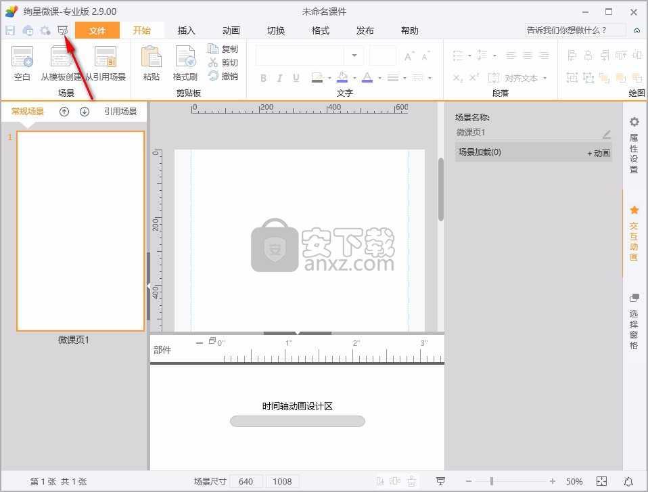Toggle right text alignment
The height and width of the screenshot is (492, 648).
coord(544,55)
